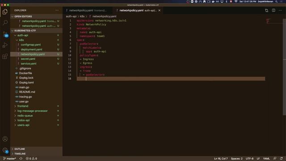The image size is (286, 161).
Task: Change indentation via Spaces: 2
Action: 236,158
